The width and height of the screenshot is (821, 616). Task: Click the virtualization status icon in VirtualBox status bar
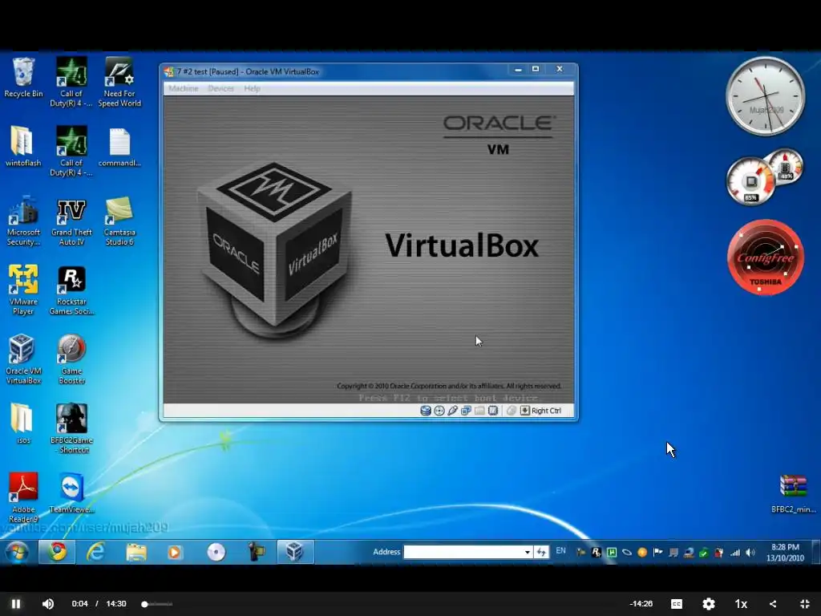[493, 411]
